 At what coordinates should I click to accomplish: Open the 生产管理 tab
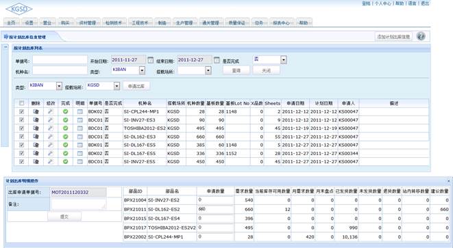tap(184, 23)
